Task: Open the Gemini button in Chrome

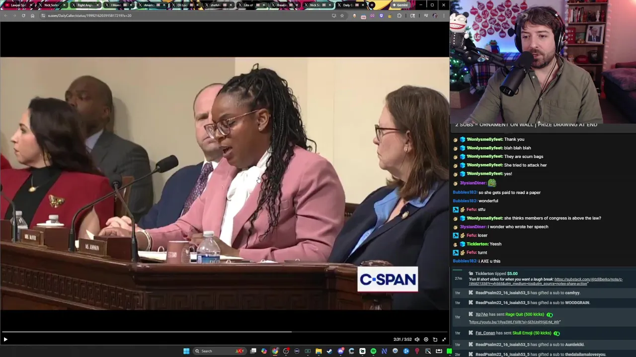Action: pos(399,5)
